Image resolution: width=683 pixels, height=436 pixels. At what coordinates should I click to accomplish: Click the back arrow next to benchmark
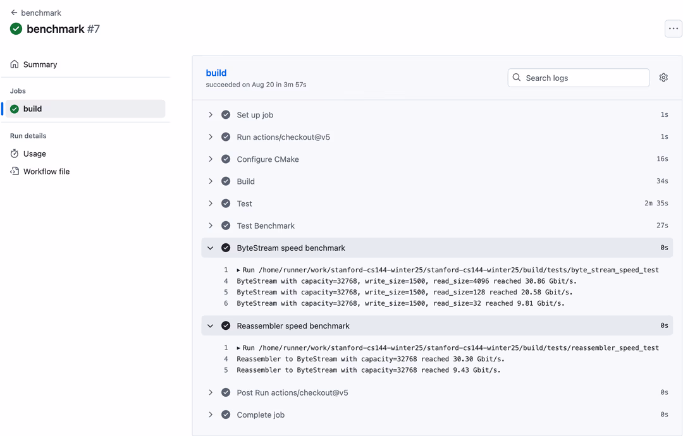(14, 13)
